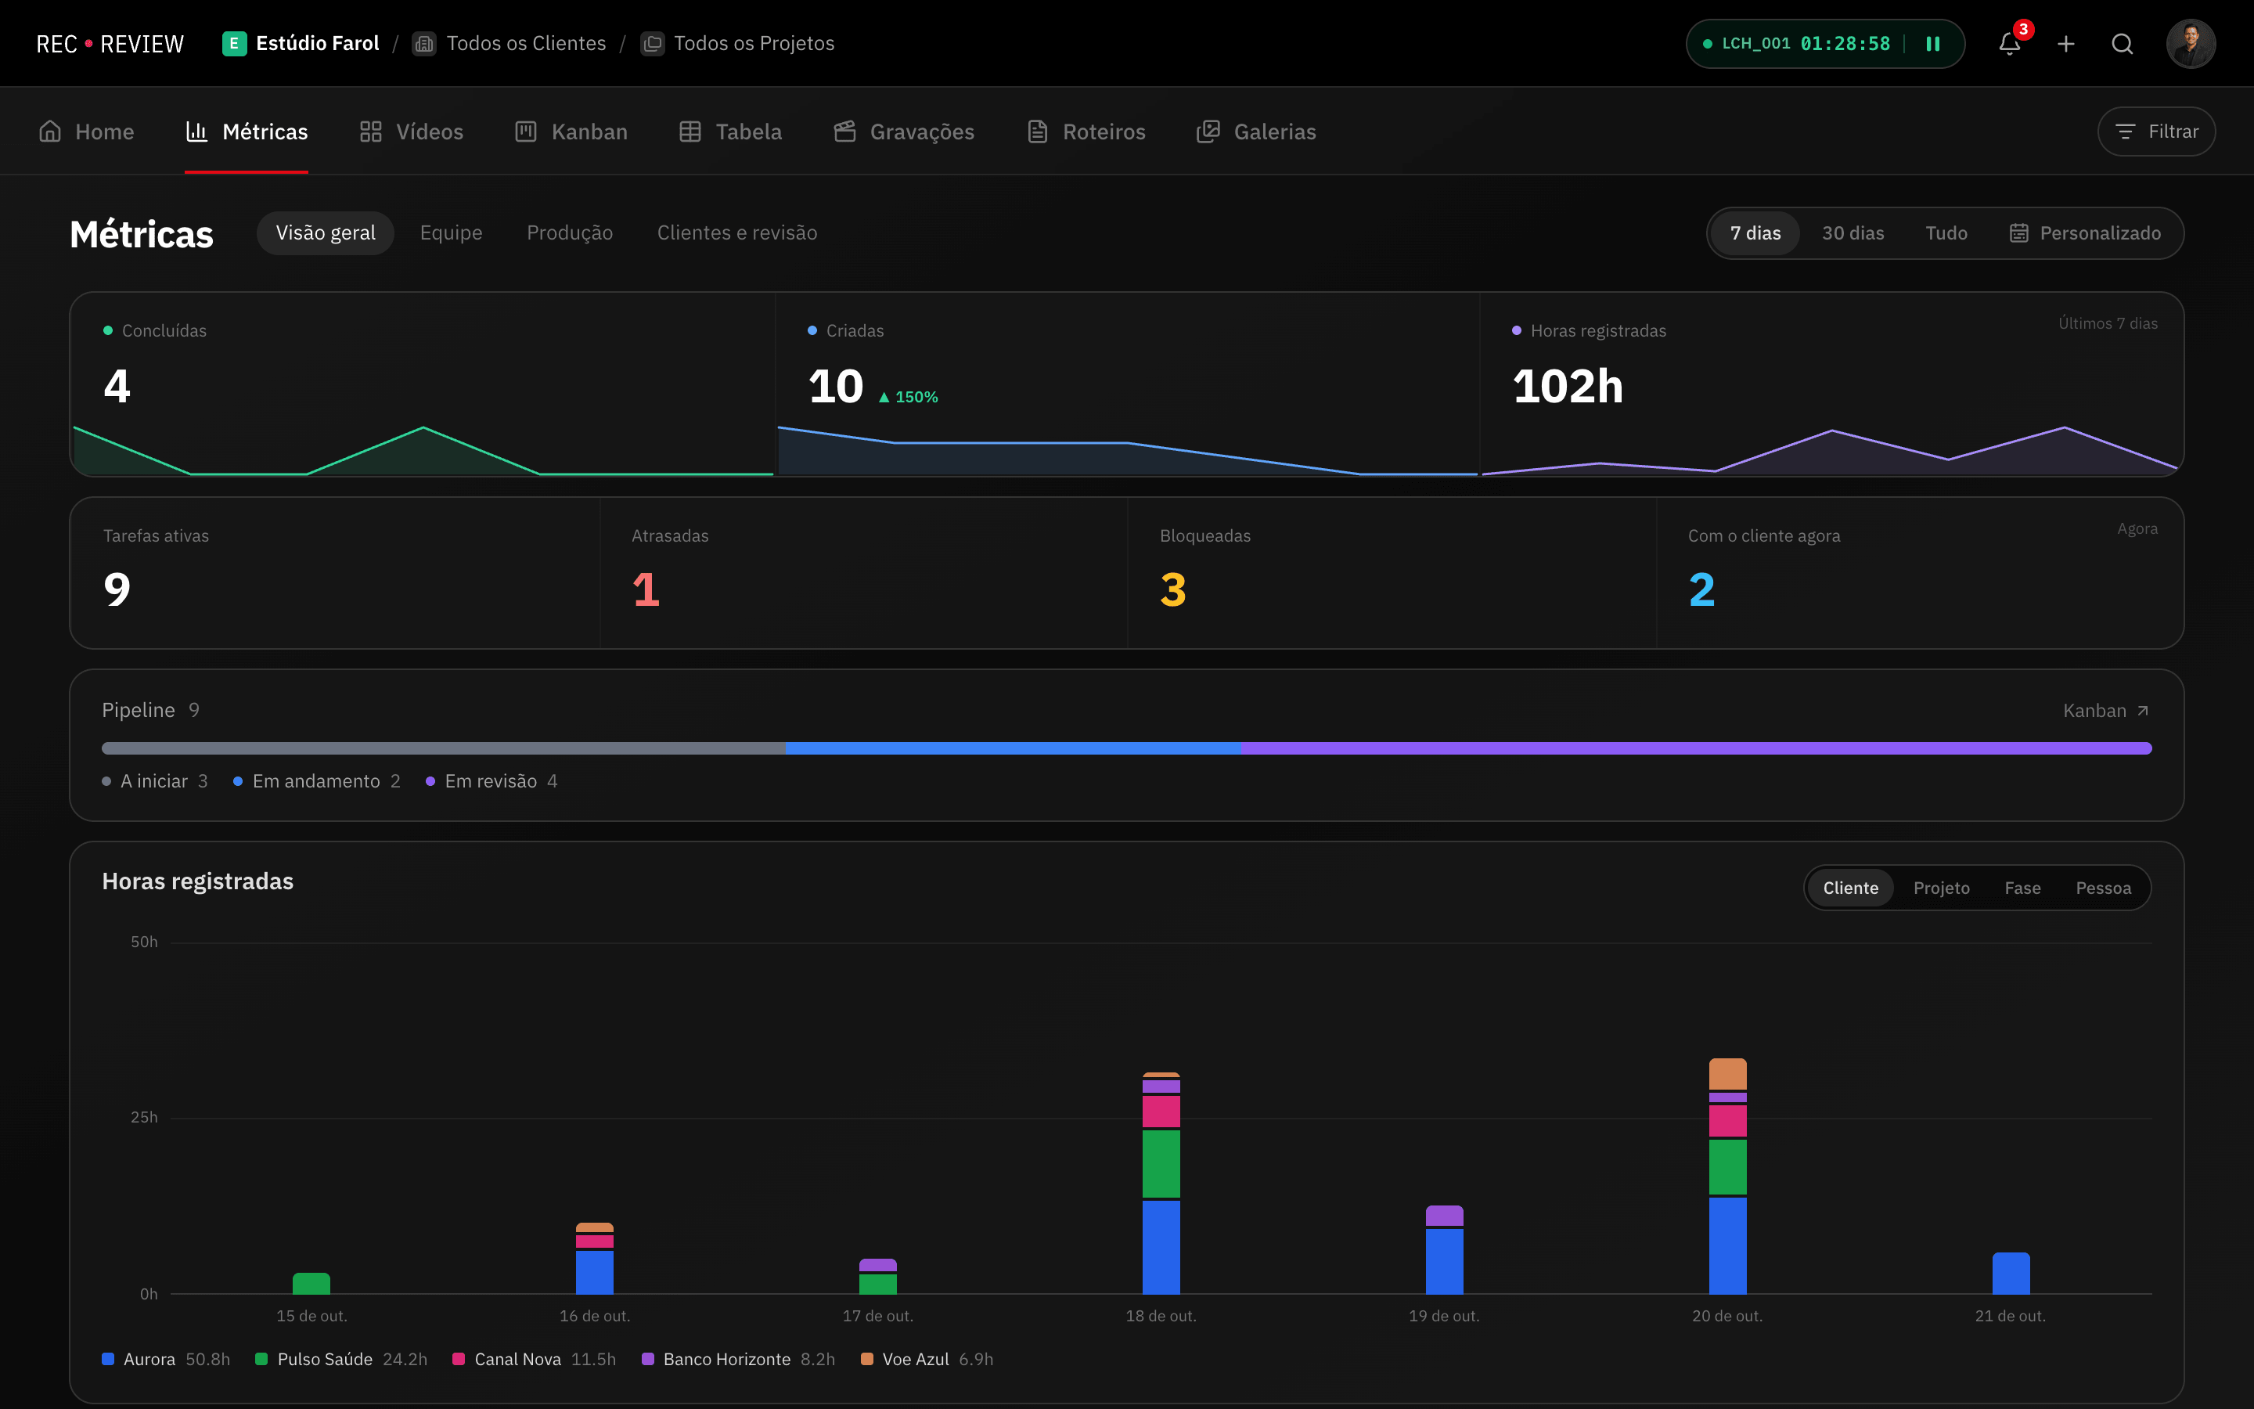
Task: Group hours by Pessoa
Action: (x=2103, y=888)
